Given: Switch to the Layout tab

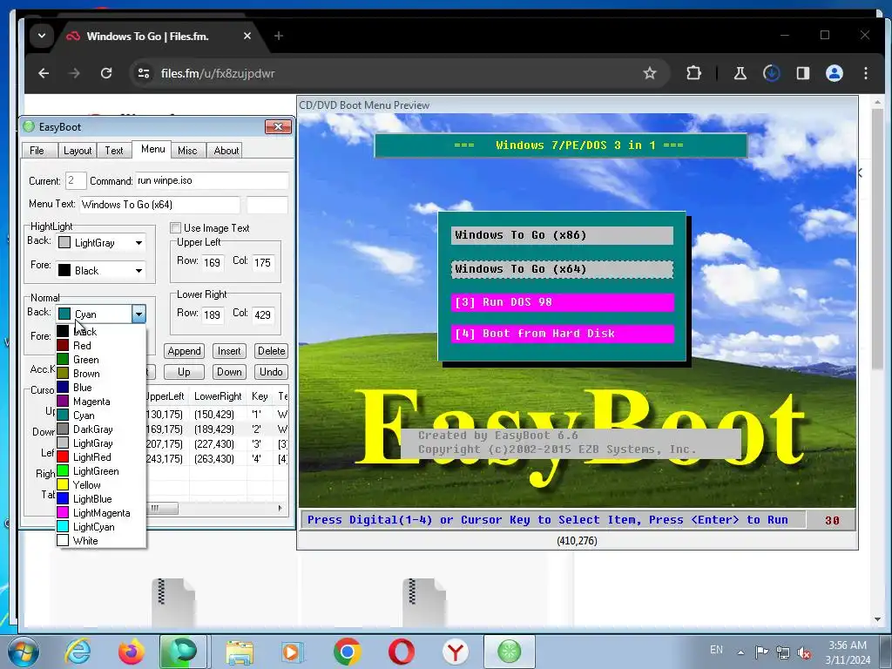Looking at the screenshot, I should (x=78, y=150).
